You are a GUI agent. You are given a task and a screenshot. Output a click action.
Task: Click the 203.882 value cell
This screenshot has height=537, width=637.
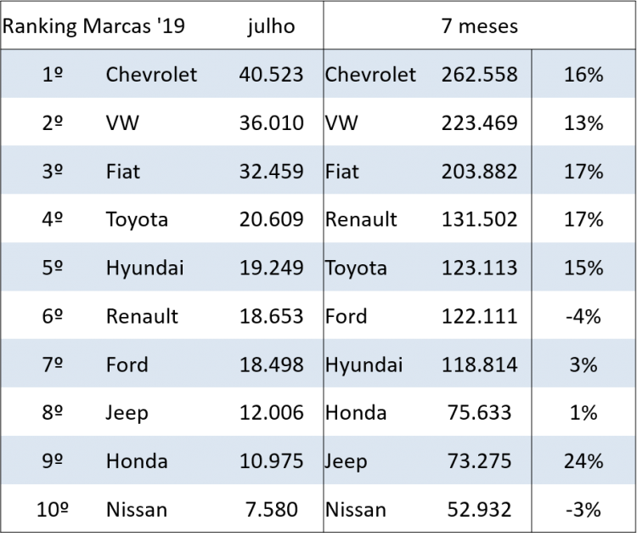pyautogui.click(x=479, y=172)
